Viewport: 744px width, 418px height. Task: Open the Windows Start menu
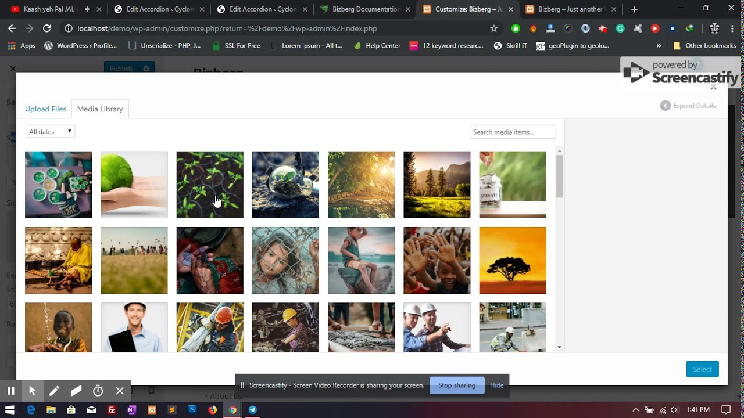click(10, 410)
